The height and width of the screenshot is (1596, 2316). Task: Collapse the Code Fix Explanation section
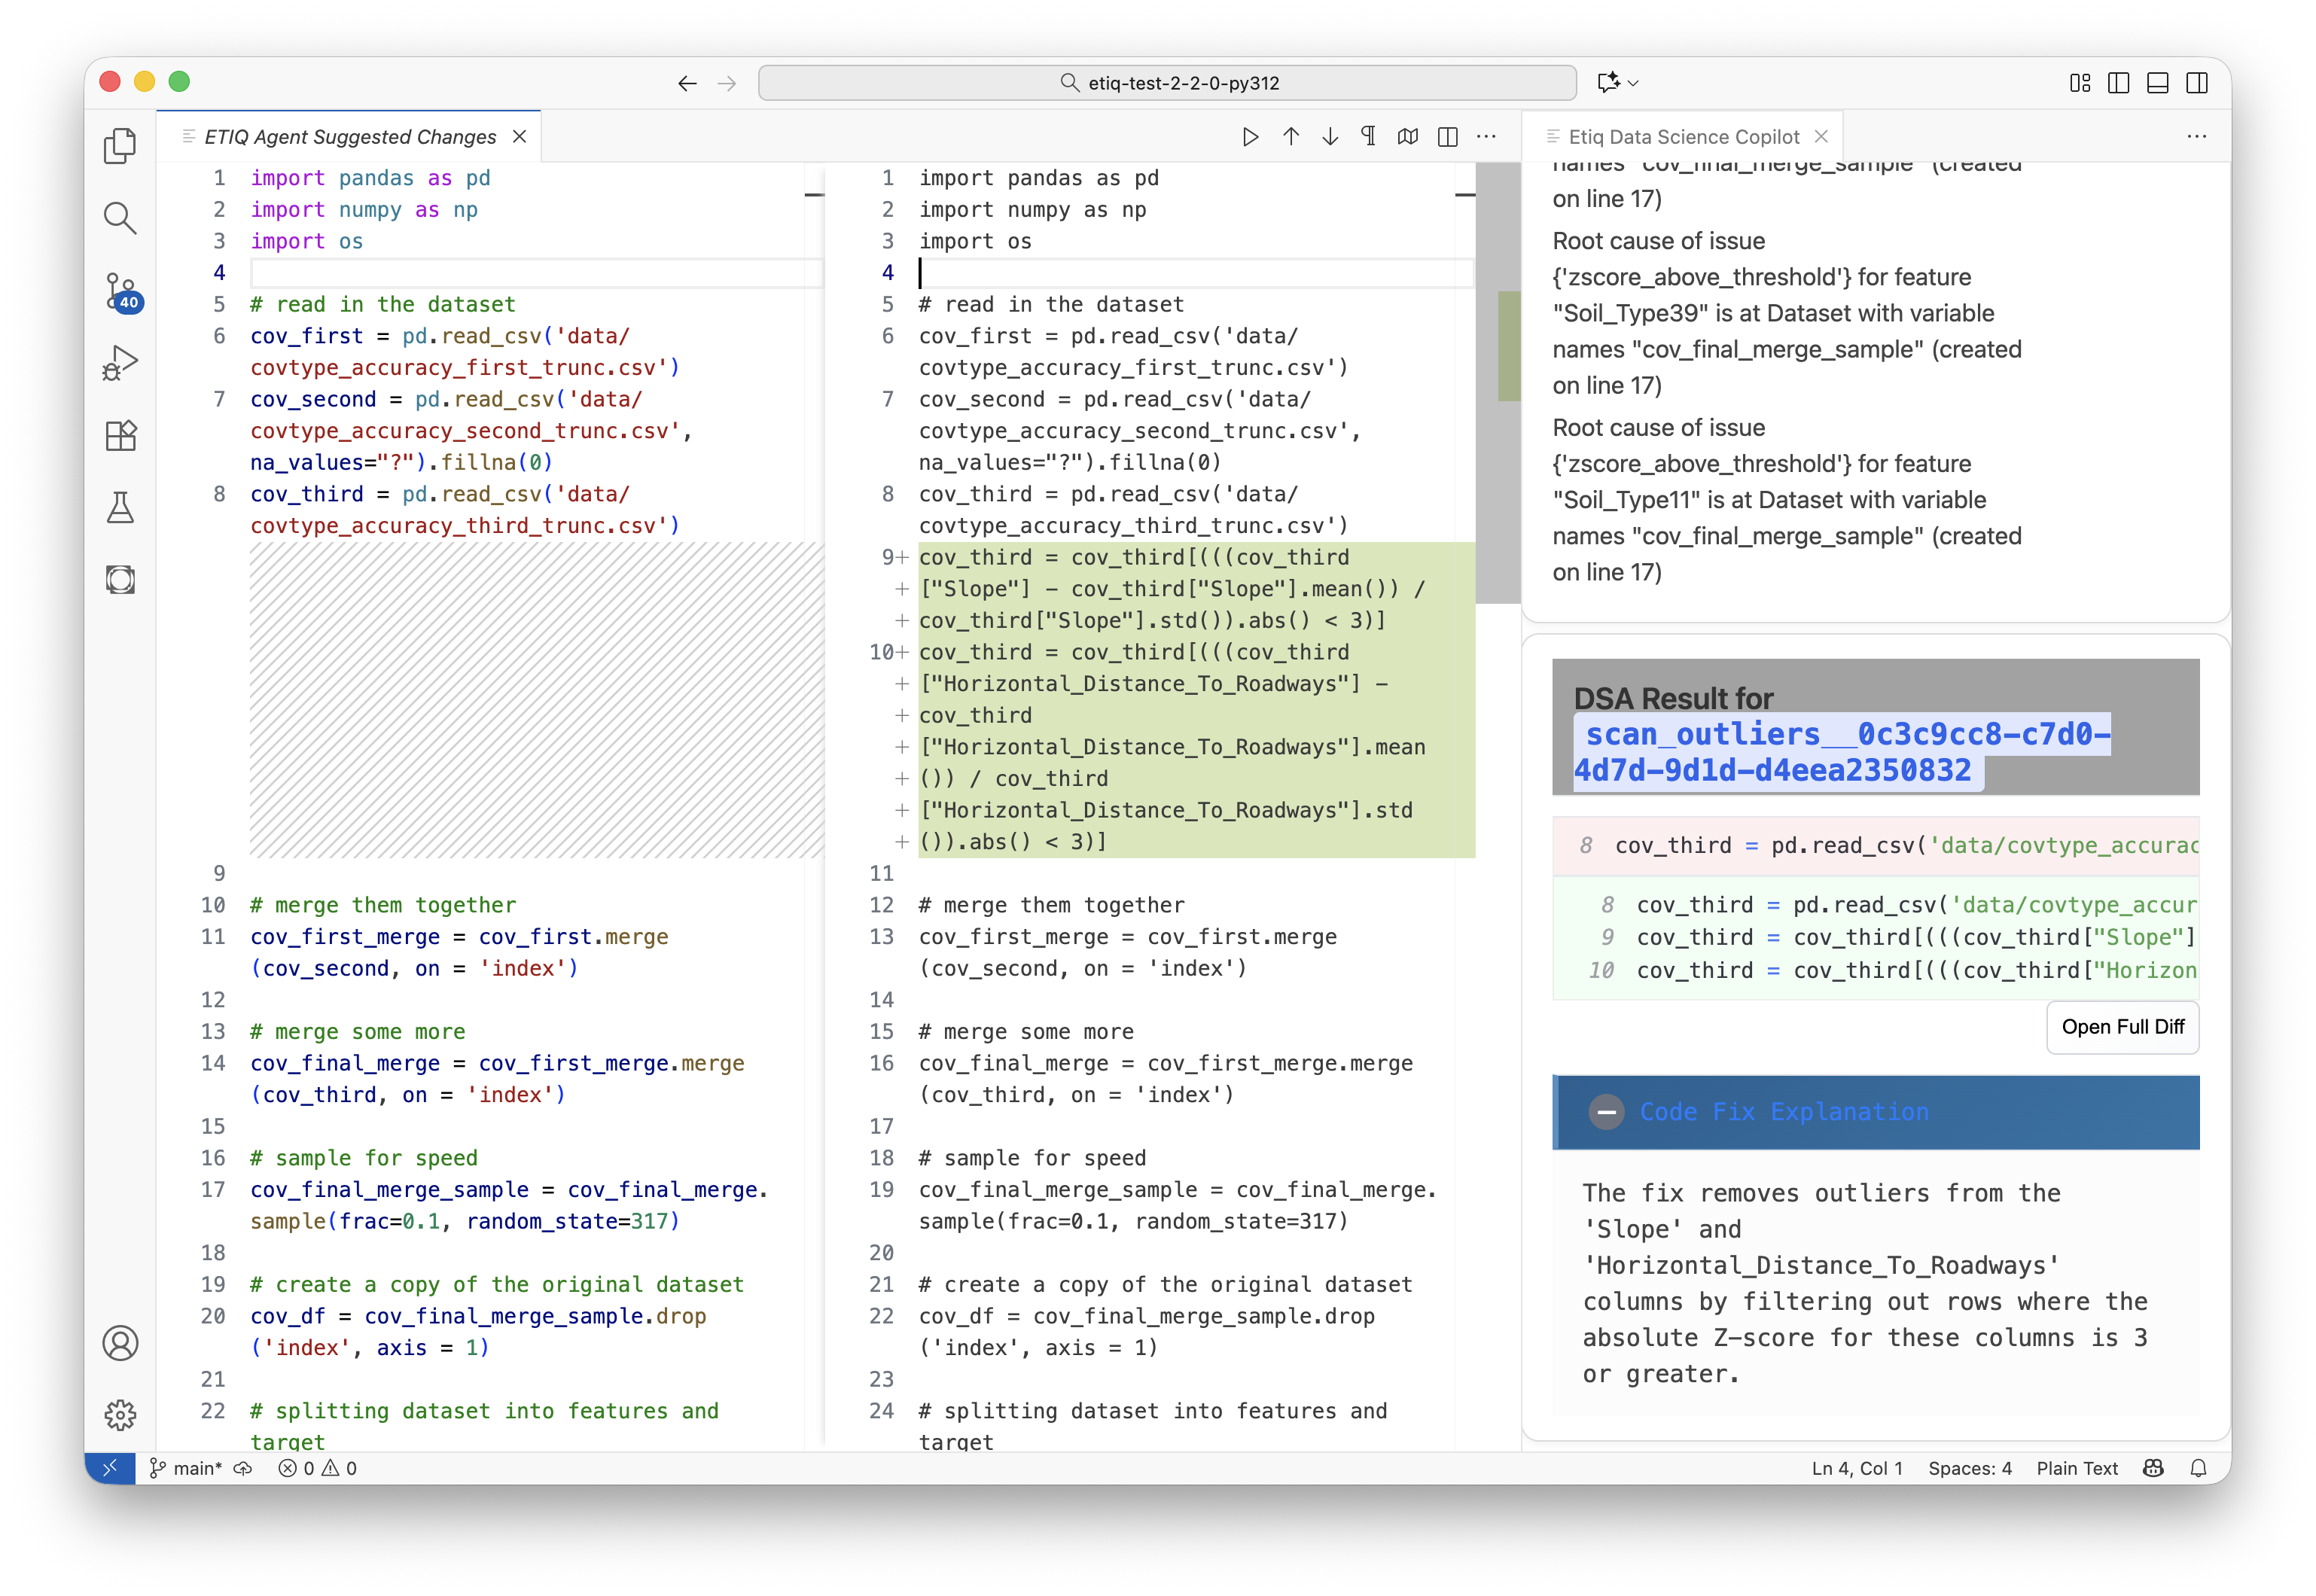tap(1606, 1112)
